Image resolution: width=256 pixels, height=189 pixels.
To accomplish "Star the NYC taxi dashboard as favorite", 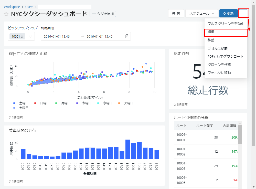I will point(6,14).
